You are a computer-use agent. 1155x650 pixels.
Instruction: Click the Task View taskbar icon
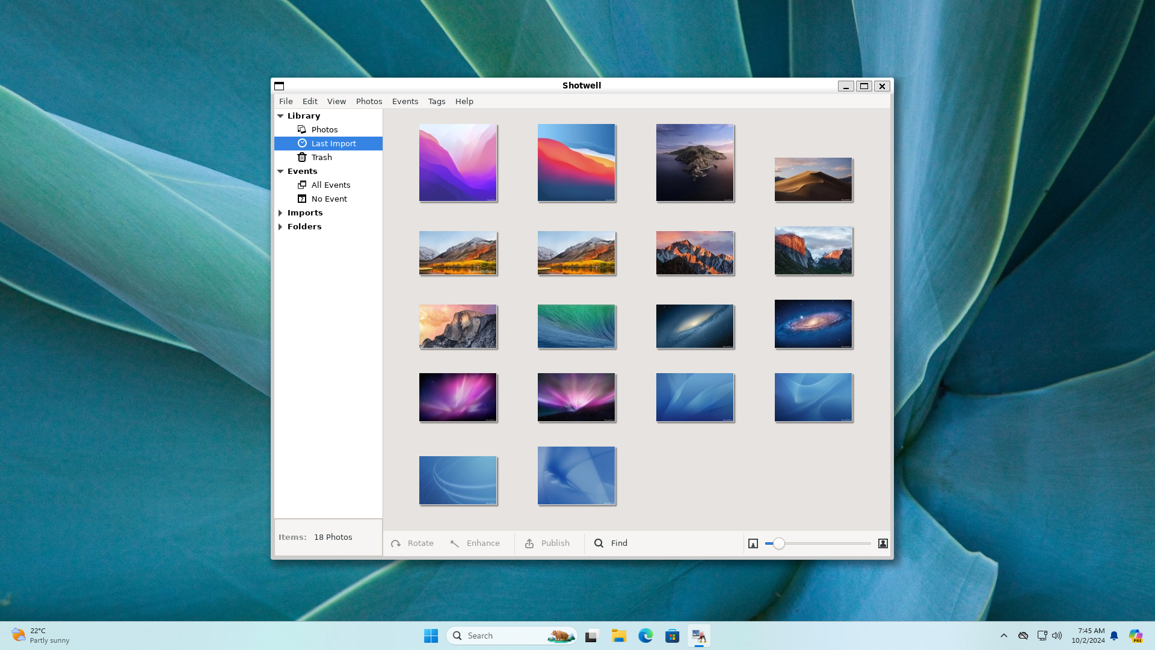click(x=593, y=636)
